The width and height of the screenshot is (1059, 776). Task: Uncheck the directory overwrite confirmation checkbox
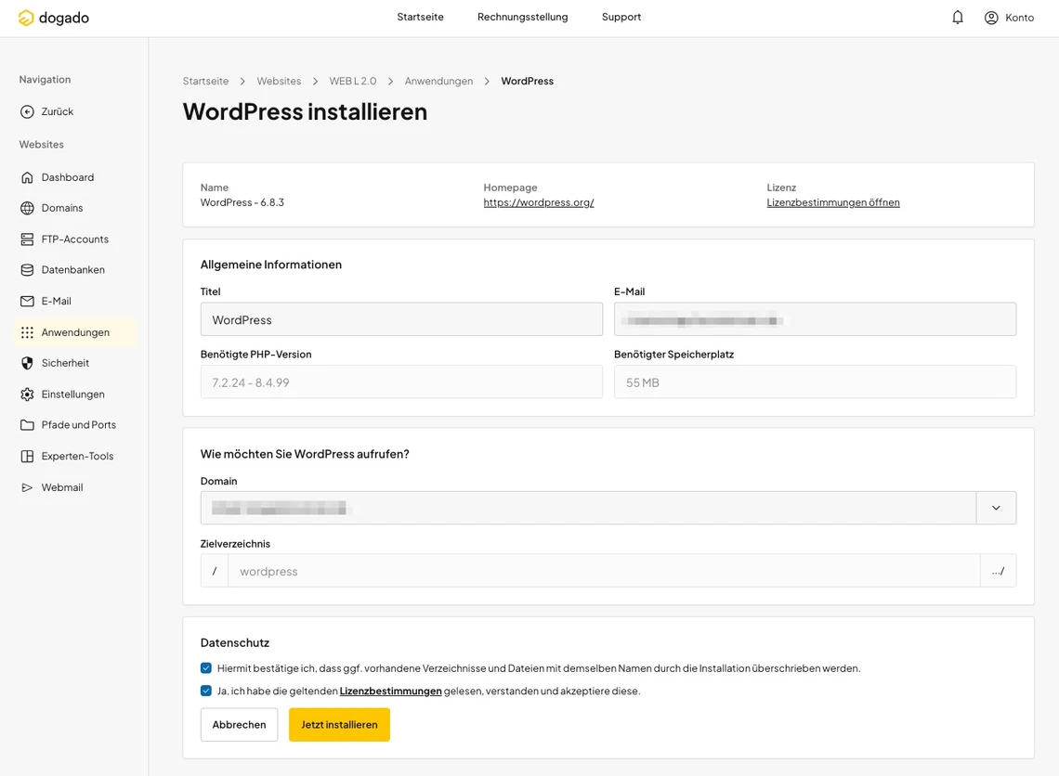tap(205, 666)
